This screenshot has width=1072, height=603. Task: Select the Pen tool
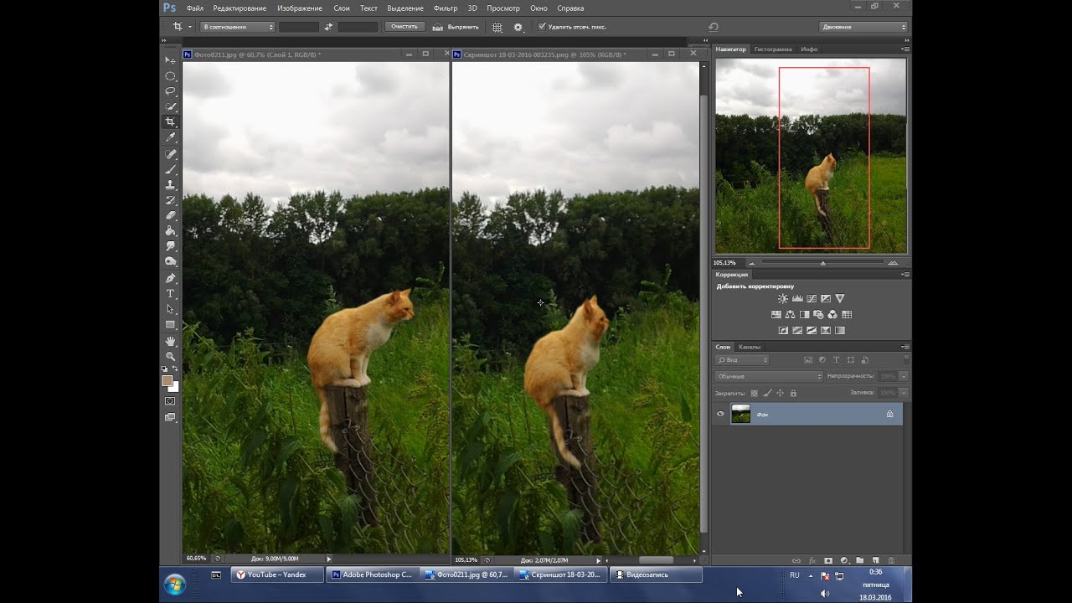coord(170,278)
